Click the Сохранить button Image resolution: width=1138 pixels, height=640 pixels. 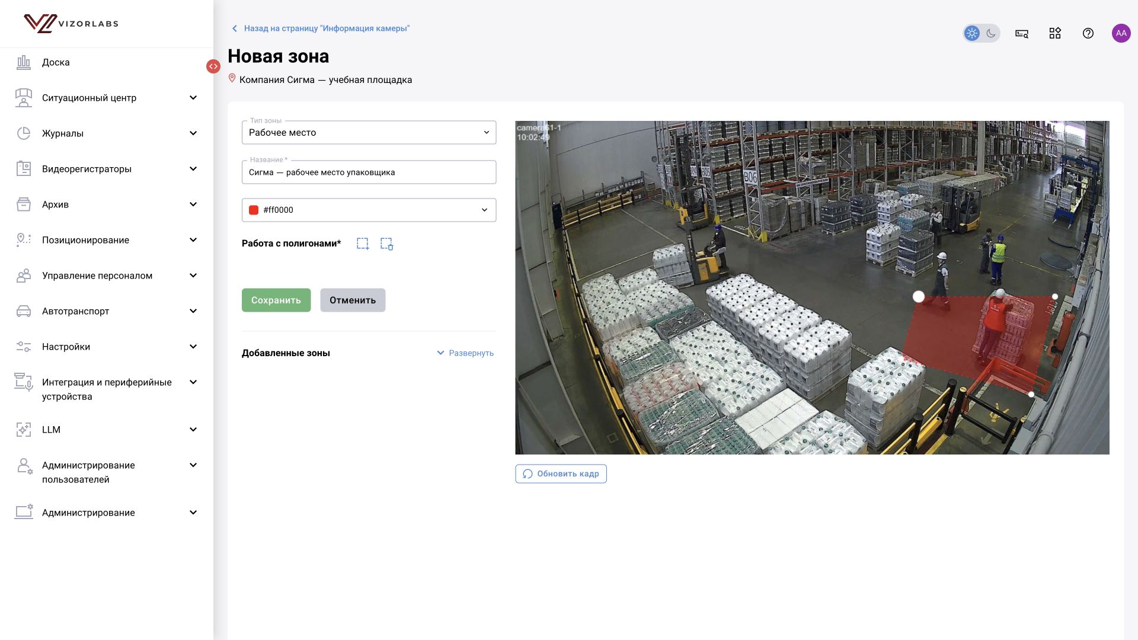(276, 300)
